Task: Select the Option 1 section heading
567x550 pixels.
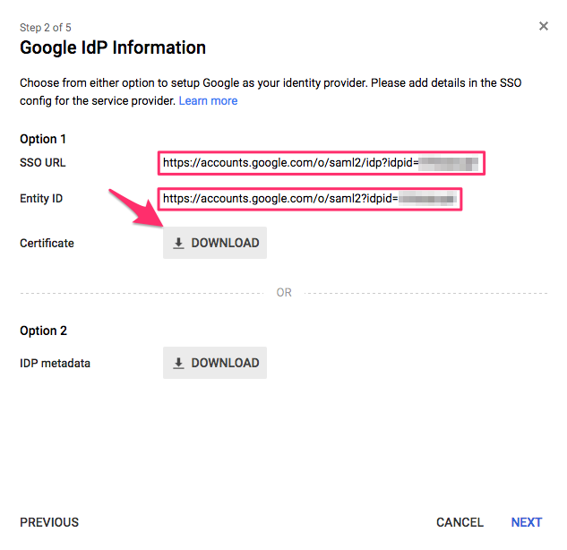Action: (x=43, y=139)
